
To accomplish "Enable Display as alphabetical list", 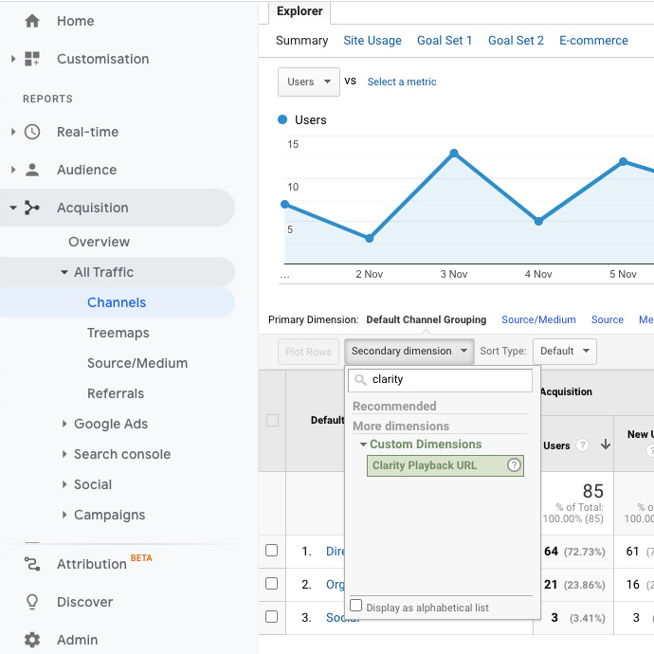I will click(x=355, y=606).
